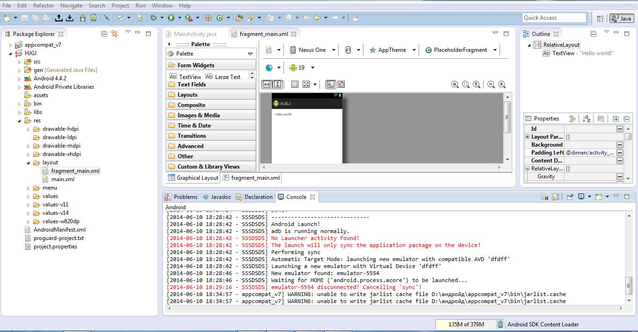Open the Nexus One device dropdown

click(313, 50)
